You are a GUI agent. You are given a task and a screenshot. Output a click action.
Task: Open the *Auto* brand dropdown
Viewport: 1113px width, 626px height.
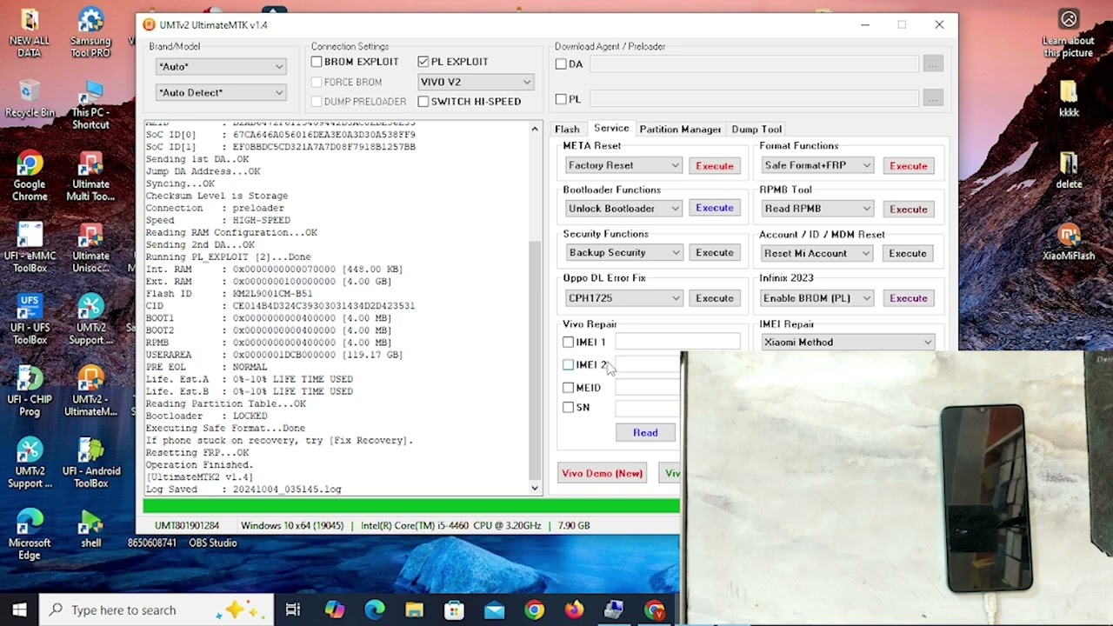point(220,67)
